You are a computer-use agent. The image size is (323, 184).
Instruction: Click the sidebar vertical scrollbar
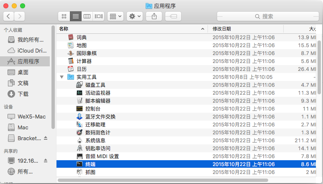53,77
